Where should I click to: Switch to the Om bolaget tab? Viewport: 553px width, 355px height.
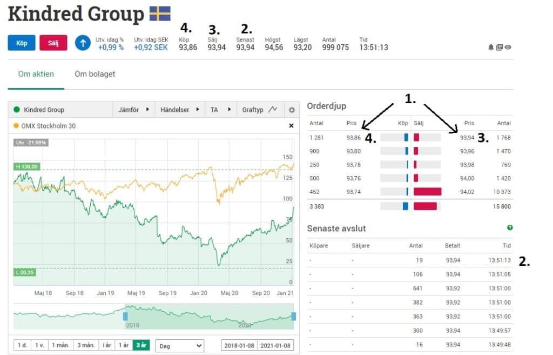[95, 74]
